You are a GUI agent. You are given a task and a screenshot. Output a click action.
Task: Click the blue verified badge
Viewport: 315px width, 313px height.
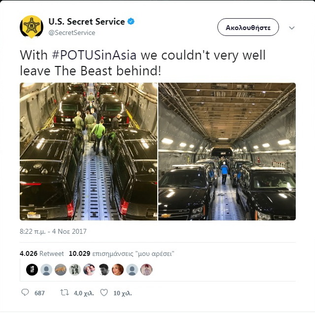pos(131,21)
